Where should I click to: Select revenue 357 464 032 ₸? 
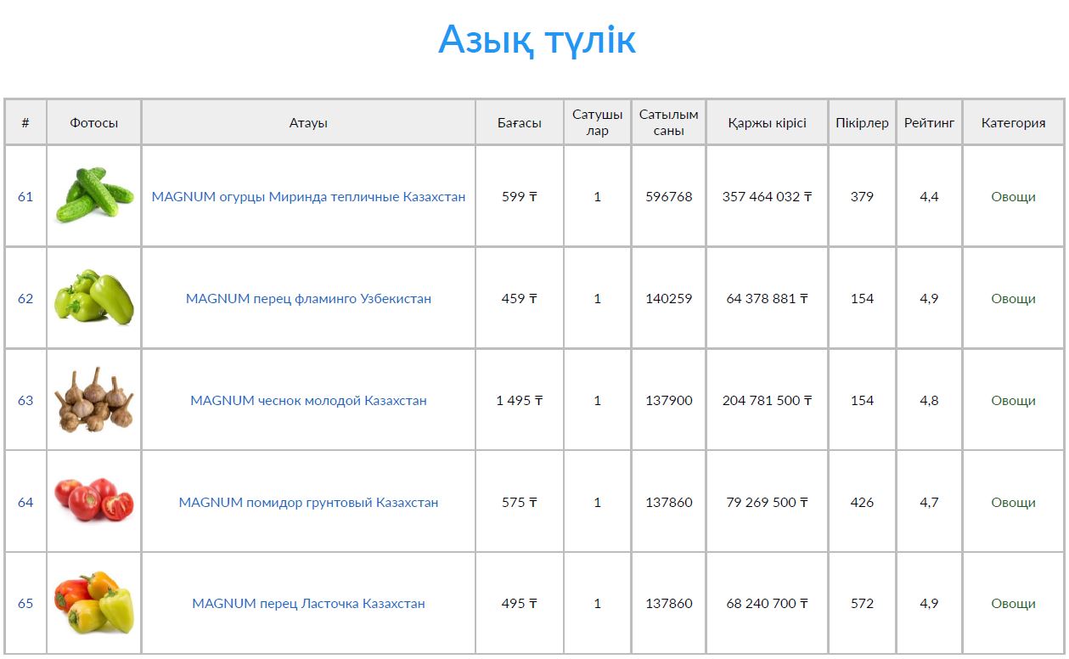[x=767, y=196]
